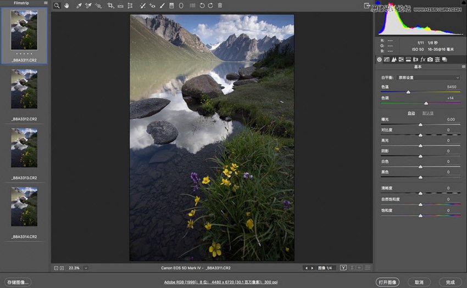467x288 pixels.
Task: Open the Effects (fx) panel tab
Action: coord(423,59)
